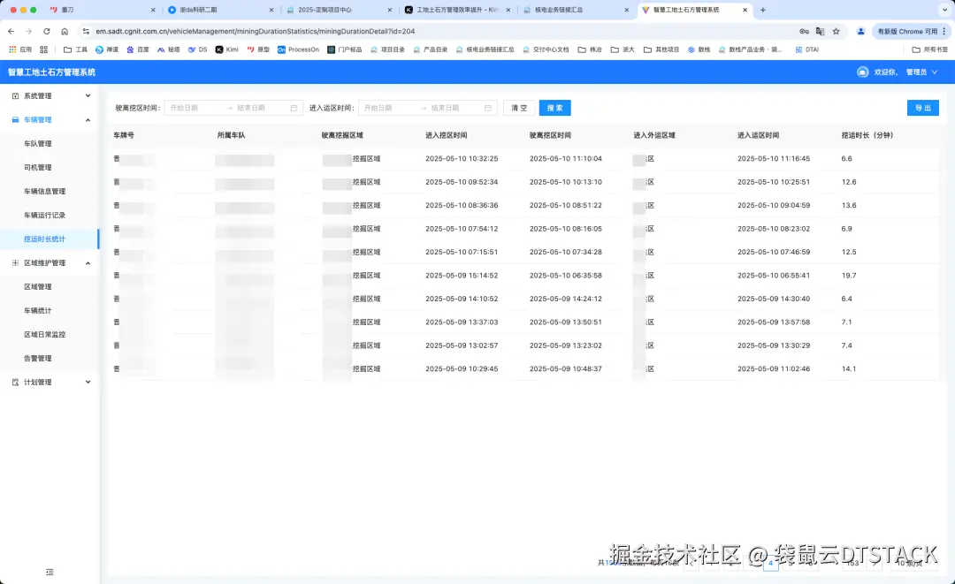Open the ProcessOn bookmark icon
This screenshot has width=955, height=584.
click(281, 49)
